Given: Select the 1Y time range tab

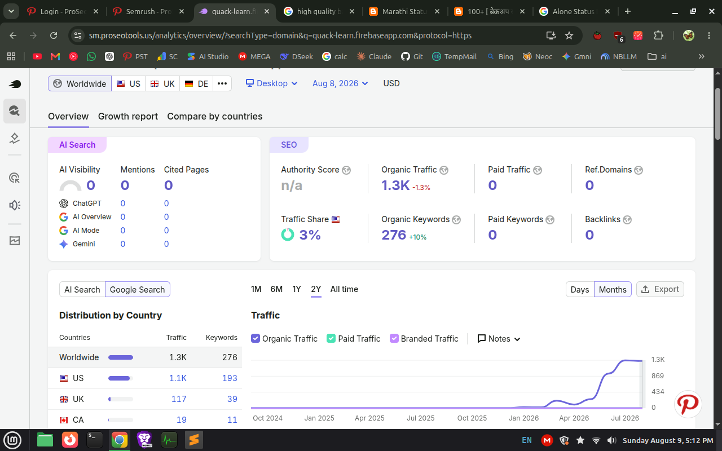Looking at the screenshot, I should tap(297, 289).
